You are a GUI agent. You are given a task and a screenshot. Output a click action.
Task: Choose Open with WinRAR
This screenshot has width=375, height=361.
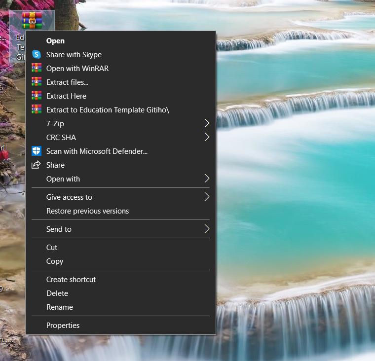point(121,69)
